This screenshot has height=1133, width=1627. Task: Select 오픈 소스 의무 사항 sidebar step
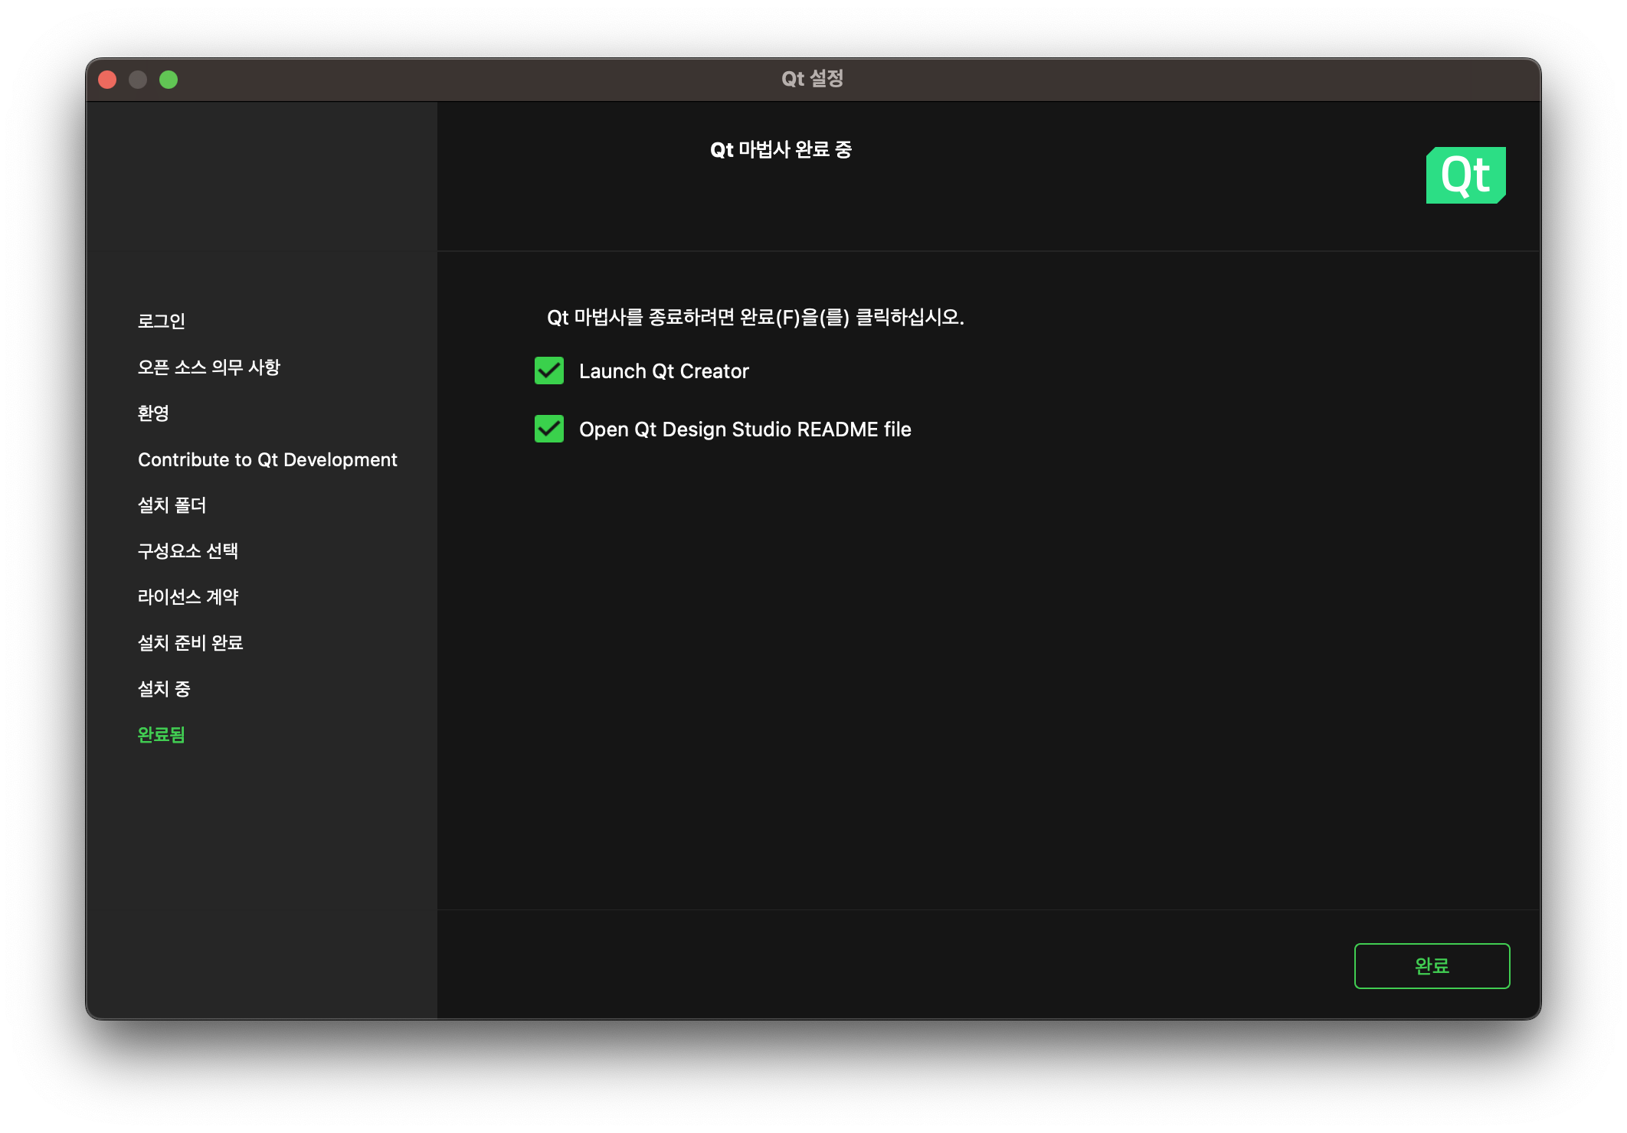coord(208,367)
